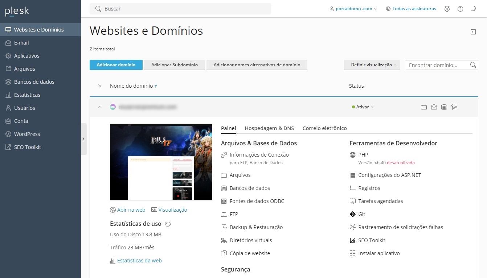Viewport: 487px width, 278px height.
Task: Open WordPress in sidebar
Action: pyautogui.click(x=40, y=134)
